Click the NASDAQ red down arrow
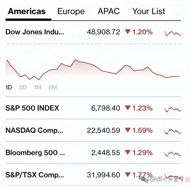Image resolution: width=190 pixels, height=186 pixels. [128, 130]
